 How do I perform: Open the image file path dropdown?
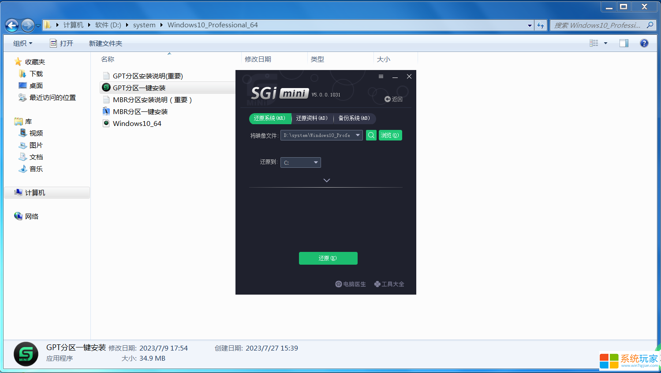pos(359,135)
